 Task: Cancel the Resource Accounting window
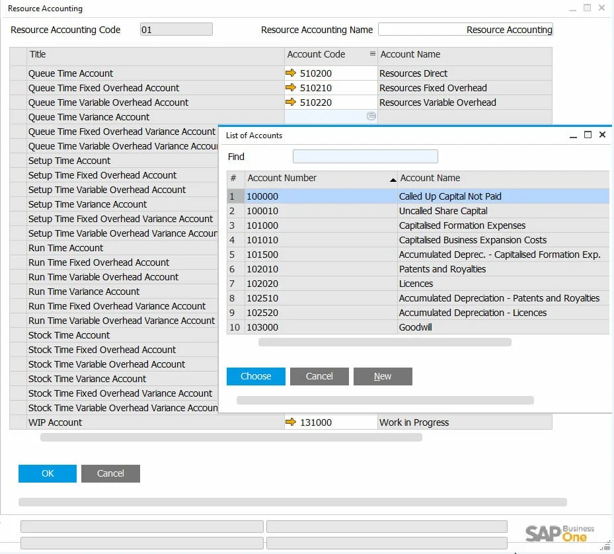point(110,473)
